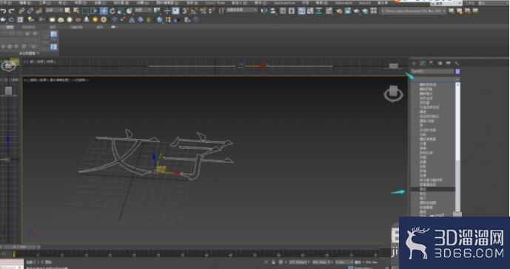Toggle Angle Snap
Image resolution: width=510 pixels, height=269 pixels.
point(194,11)
